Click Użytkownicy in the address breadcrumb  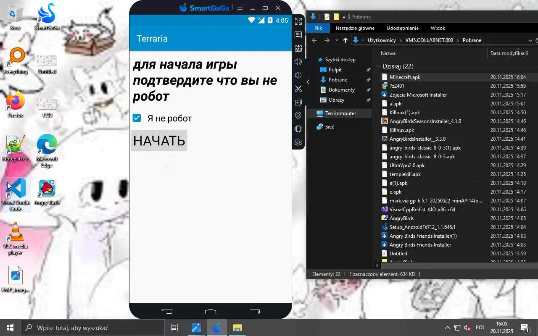(x=382, y=40)
